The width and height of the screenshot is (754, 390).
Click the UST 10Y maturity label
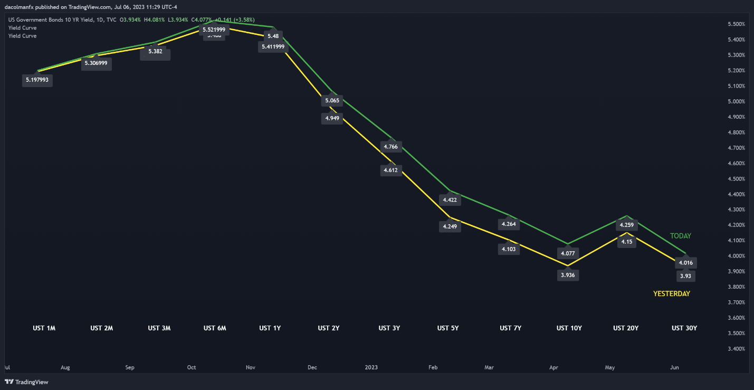(x=569, y=328)
